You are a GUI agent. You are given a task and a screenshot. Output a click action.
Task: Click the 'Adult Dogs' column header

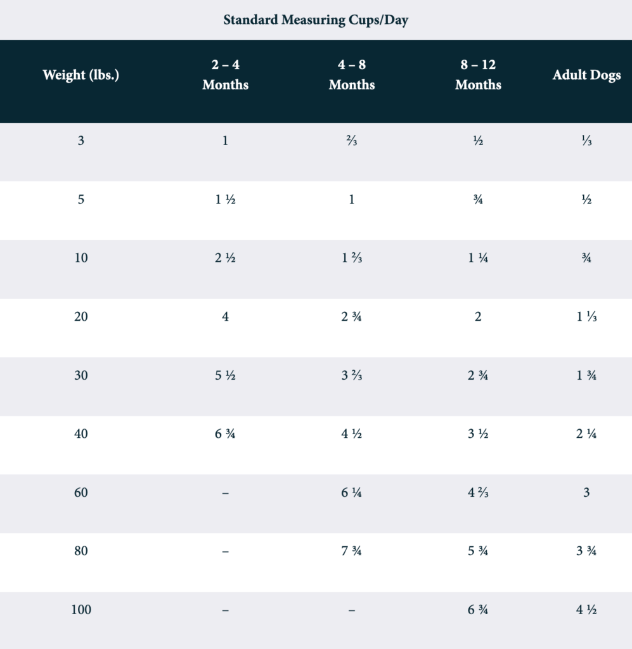[x=586, y=75]
